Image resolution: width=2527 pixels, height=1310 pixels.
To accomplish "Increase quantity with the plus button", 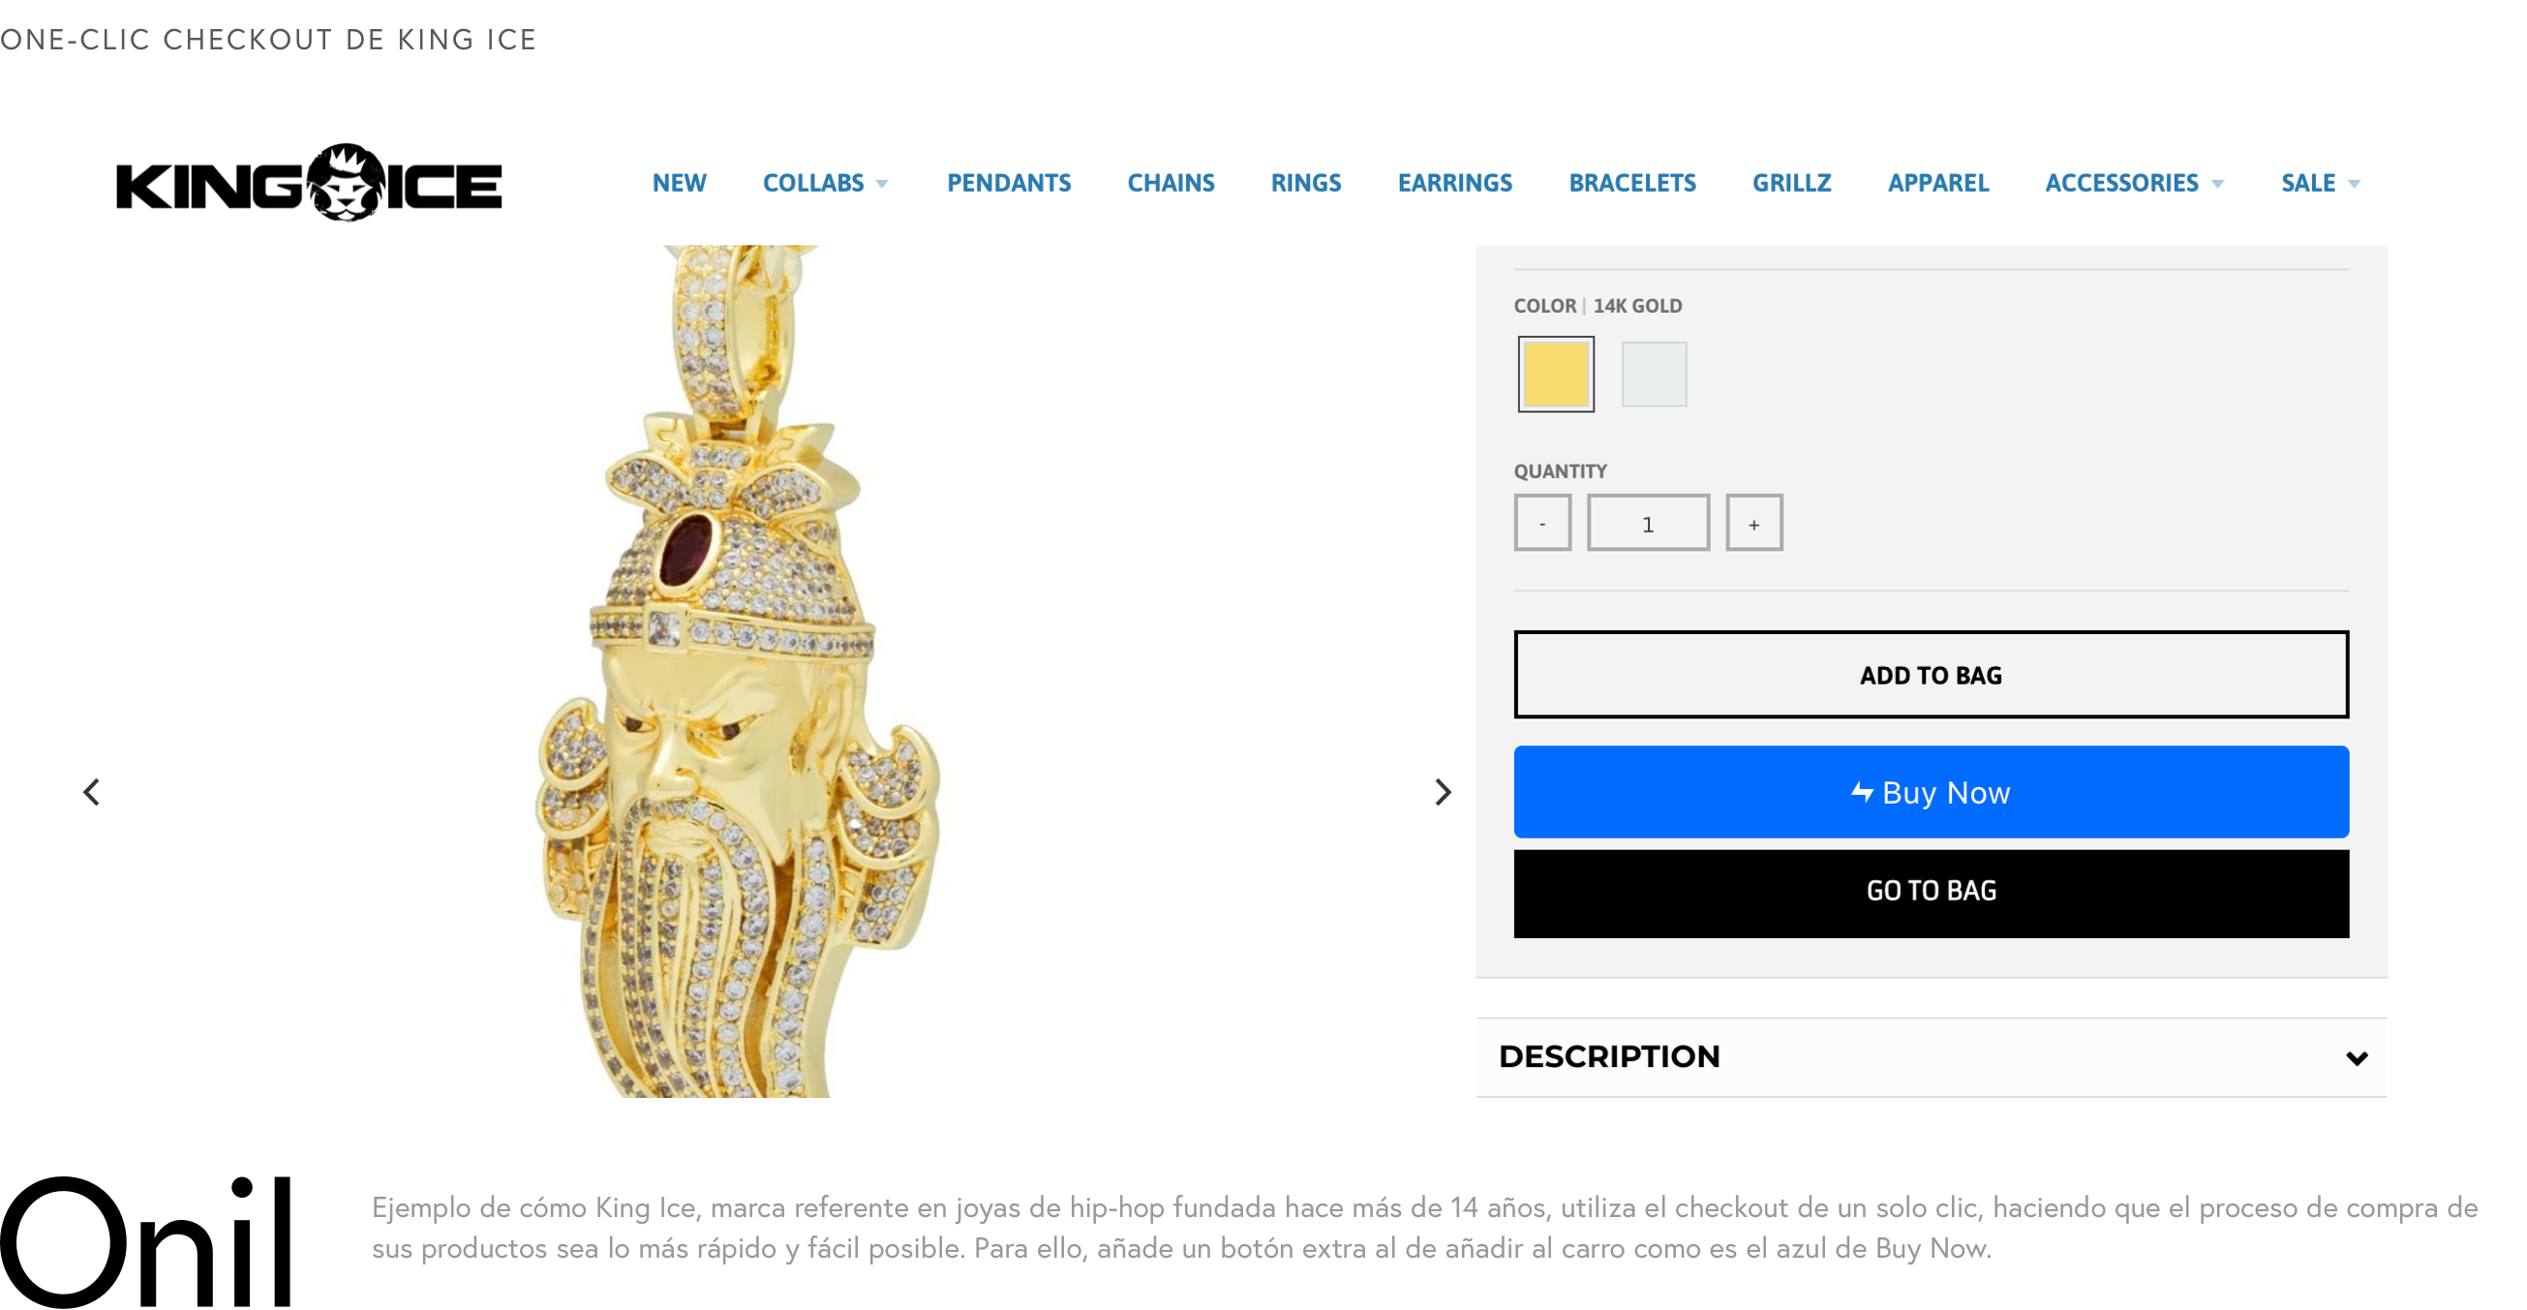I will [x=1754, y=523].
